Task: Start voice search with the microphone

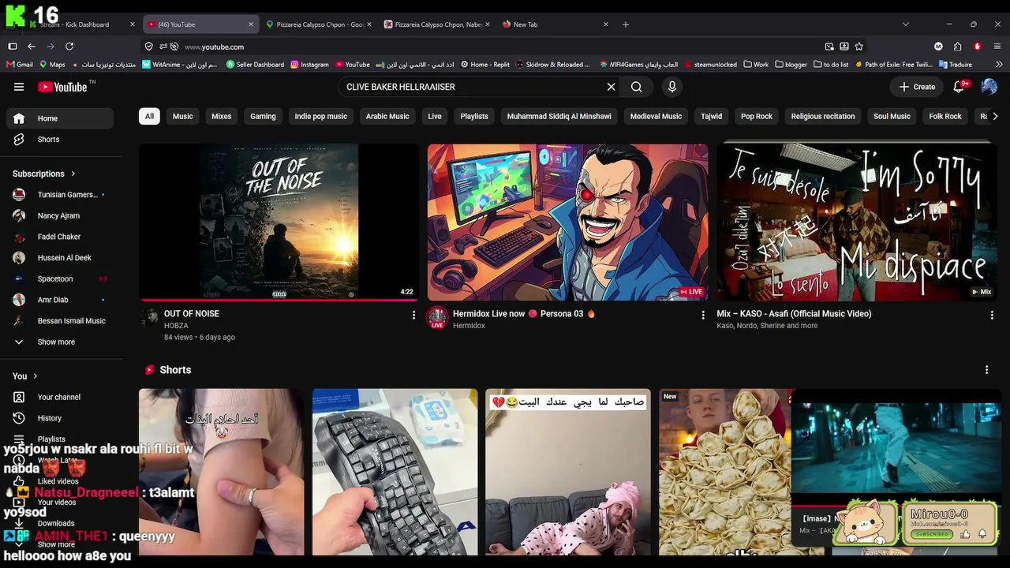Action: [x=672, y=87]
